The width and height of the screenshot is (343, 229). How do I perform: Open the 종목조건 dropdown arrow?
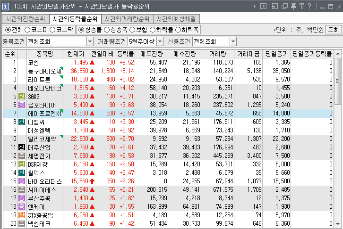point(90,41)
